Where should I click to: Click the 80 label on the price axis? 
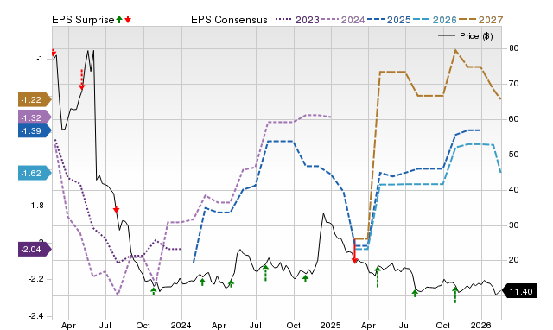click(x=514, y=48)
